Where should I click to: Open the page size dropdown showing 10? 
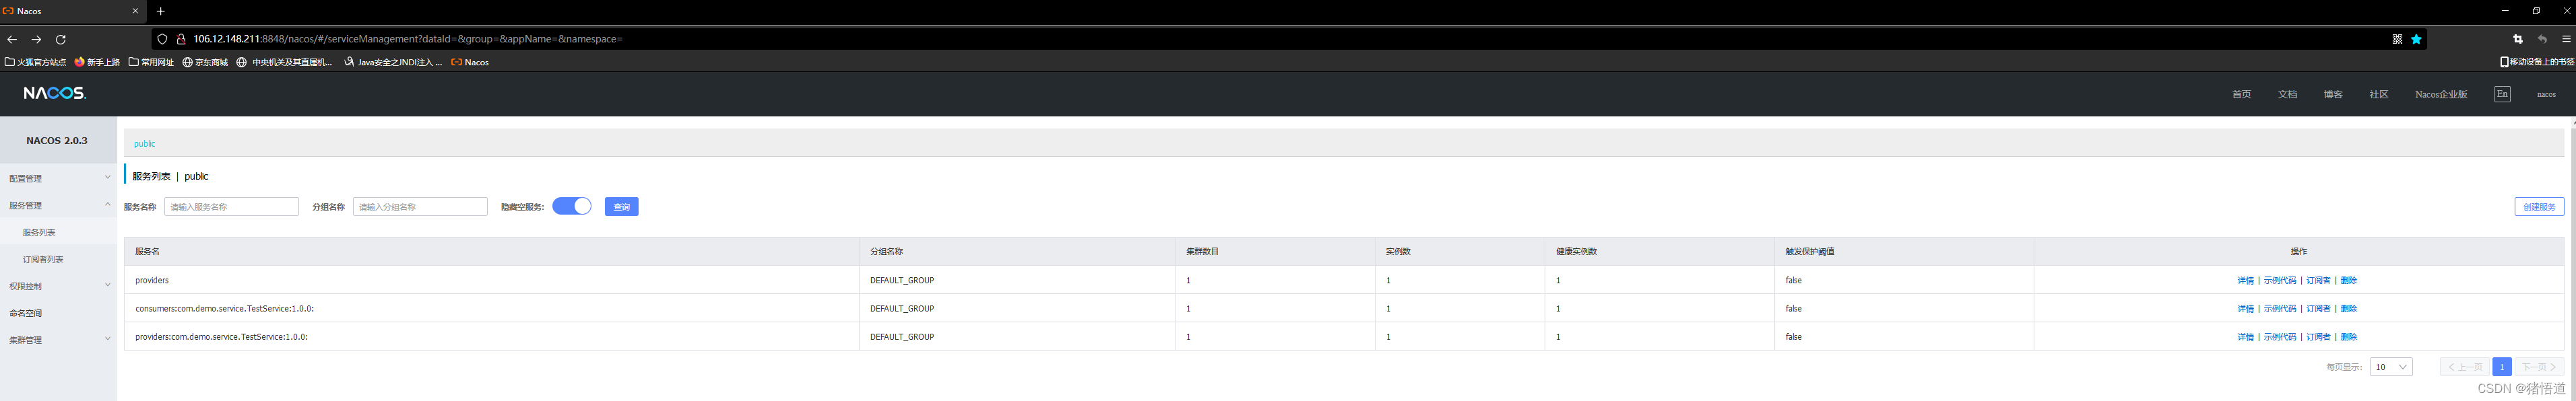pos(2391,367)
